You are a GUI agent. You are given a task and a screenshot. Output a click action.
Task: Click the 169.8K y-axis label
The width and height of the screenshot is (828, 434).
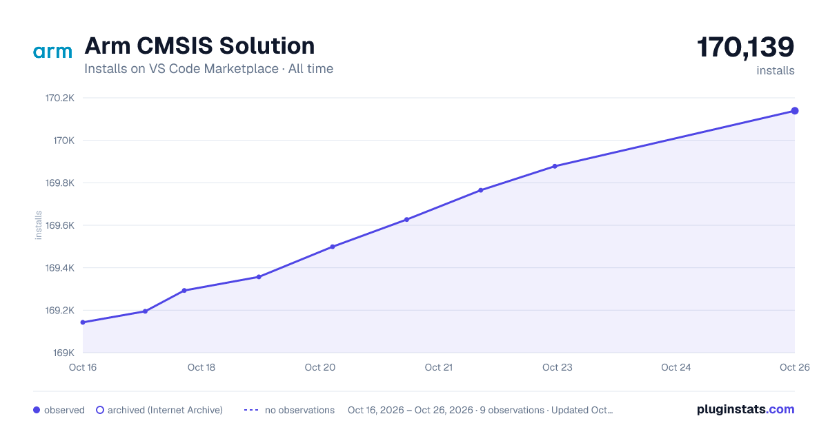tap(59, 183)
